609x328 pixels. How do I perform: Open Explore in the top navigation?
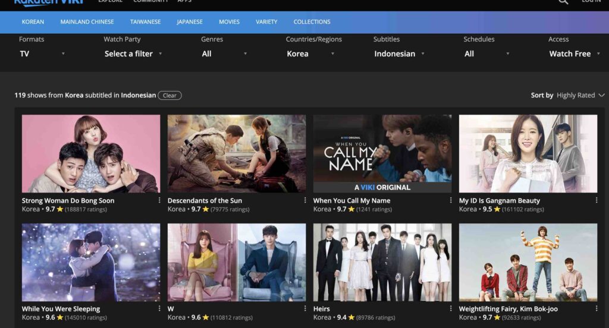[110, 1]
